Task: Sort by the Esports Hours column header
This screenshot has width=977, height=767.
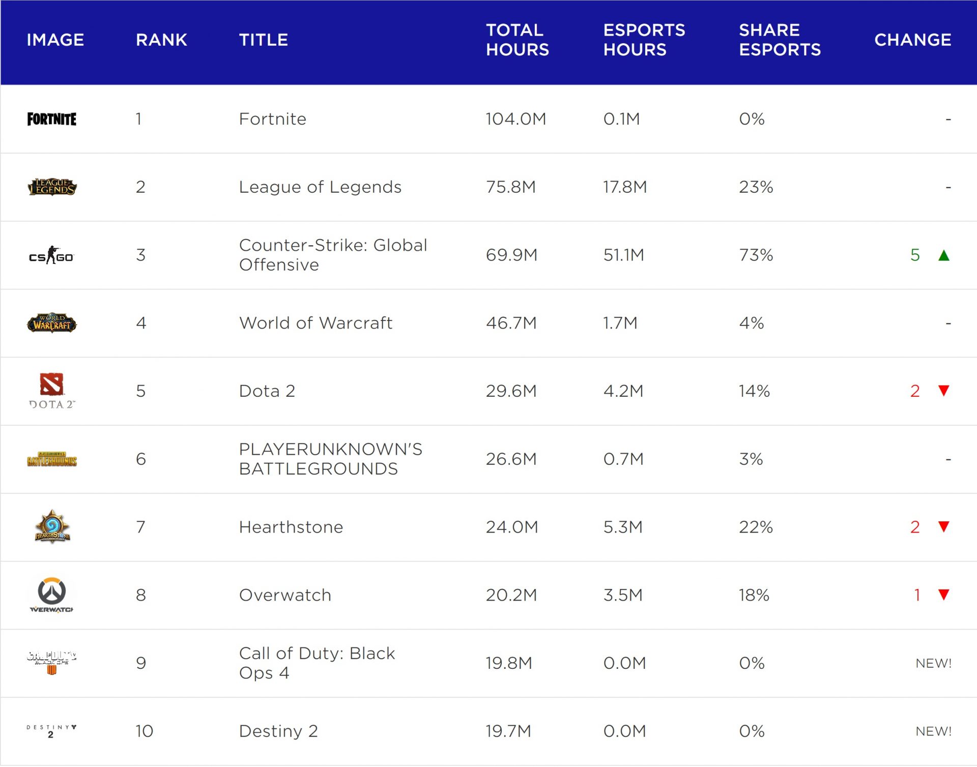Action: pyautogui.click(x=644, y=40)
